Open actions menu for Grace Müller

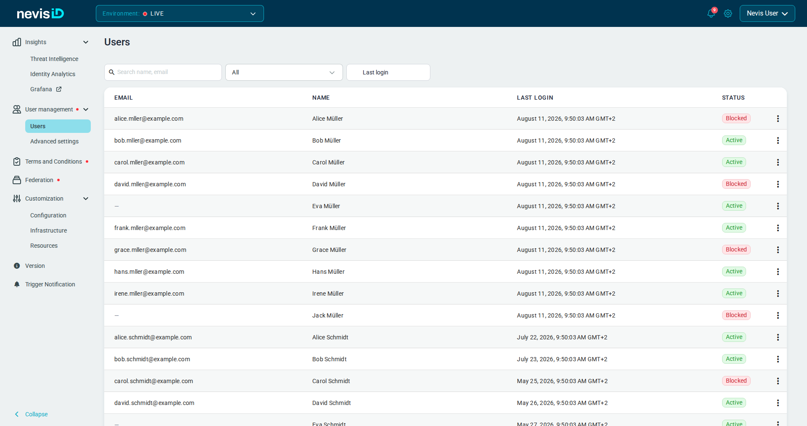(778, 250)
